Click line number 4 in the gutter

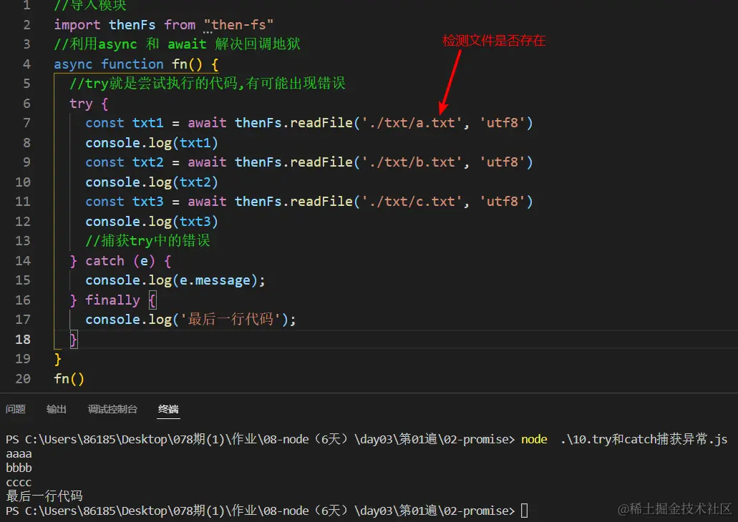[26, 64]
